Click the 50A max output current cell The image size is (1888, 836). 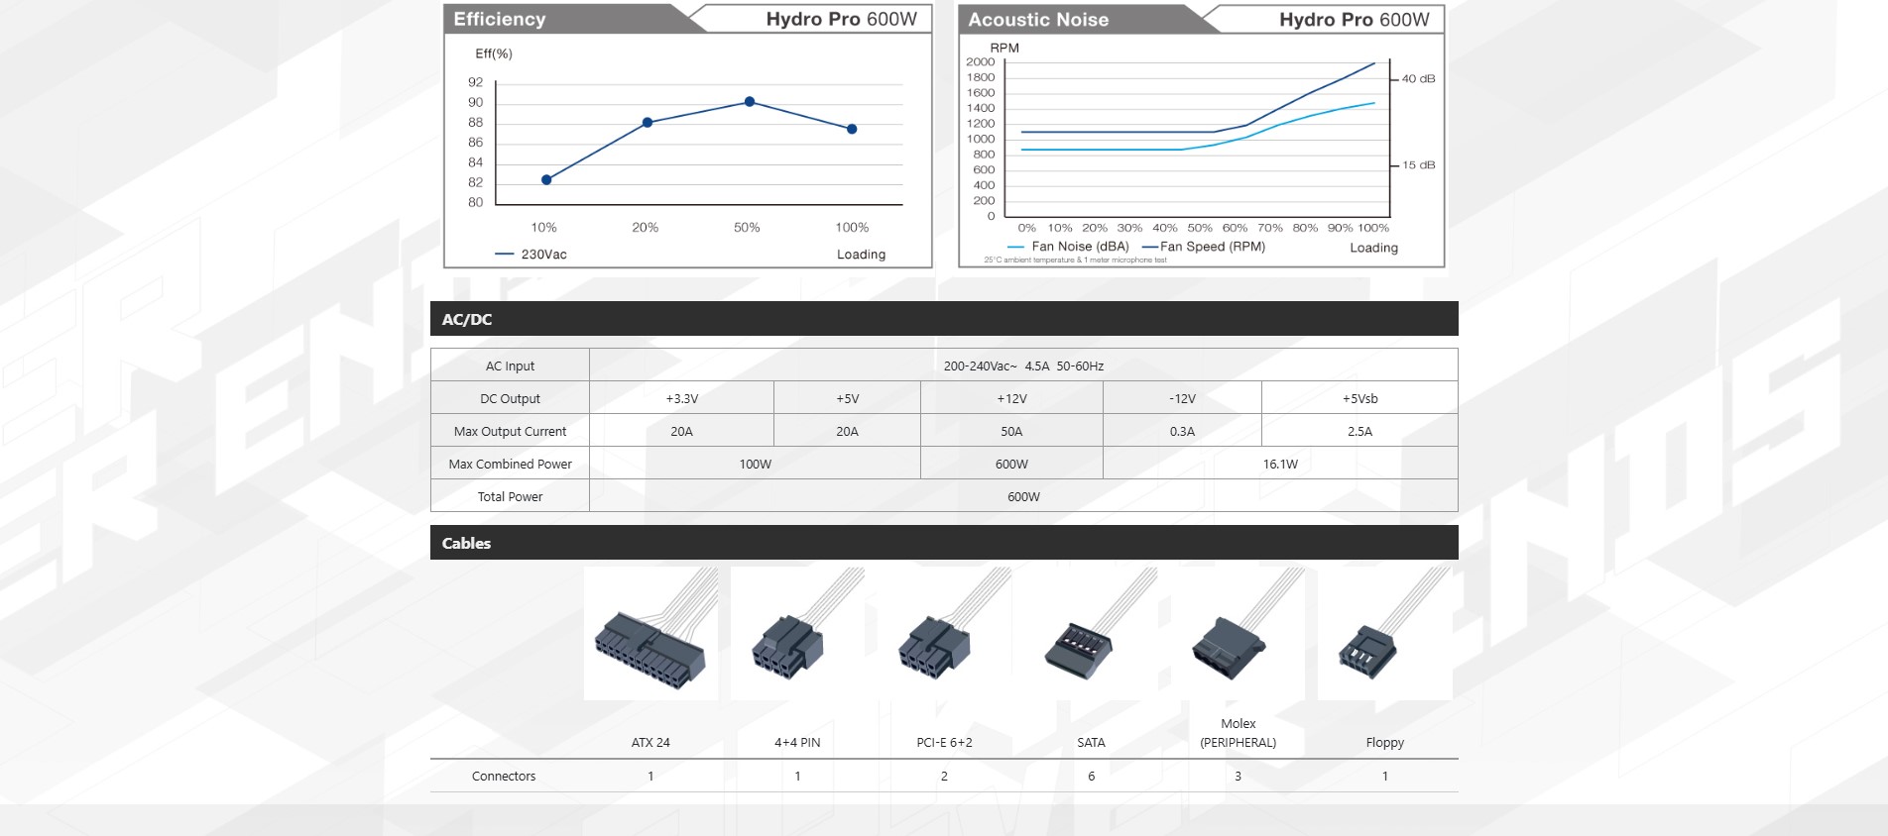pyautogui.click(x=1011, y=431)
